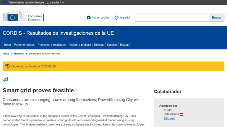The image size is (227, 127).
Task: Go to Vídeos y pódcast section
Action: point(80,45)
